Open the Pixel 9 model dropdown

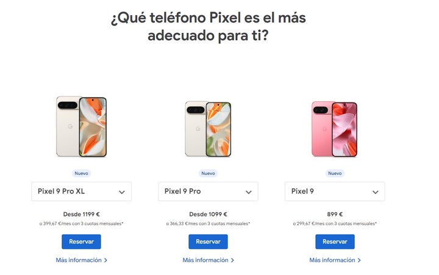tap(335, 191)
